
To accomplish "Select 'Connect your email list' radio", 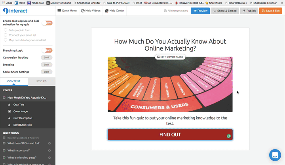I will [x=6, y=35].
